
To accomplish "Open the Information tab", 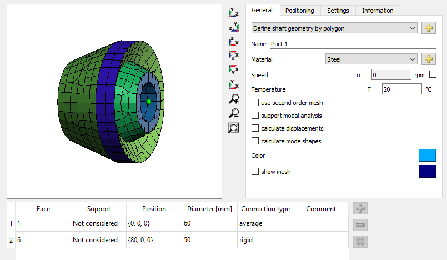I will pos(378,11).
